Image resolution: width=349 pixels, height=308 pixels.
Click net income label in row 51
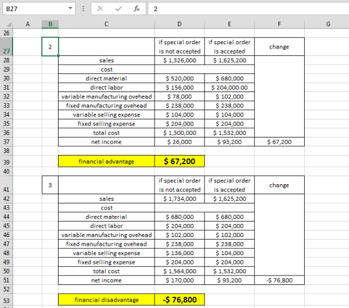107,280
